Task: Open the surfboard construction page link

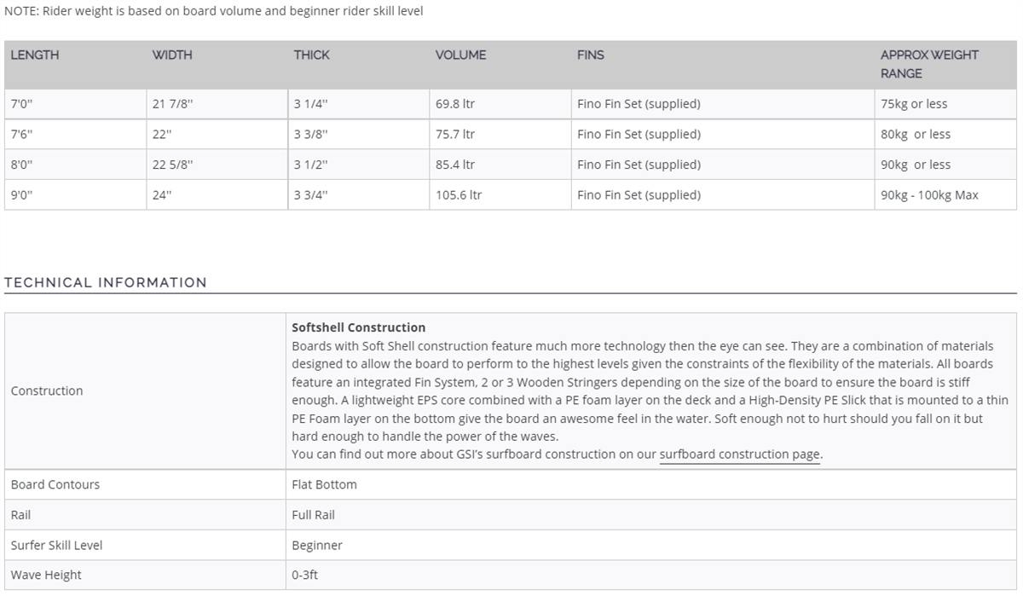Action: pyautogui.click(x=740, y=454)
